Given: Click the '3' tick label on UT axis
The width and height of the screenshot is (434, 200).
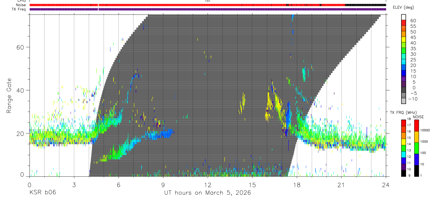Looking at the screenshot, I should [x=74, y=185].
